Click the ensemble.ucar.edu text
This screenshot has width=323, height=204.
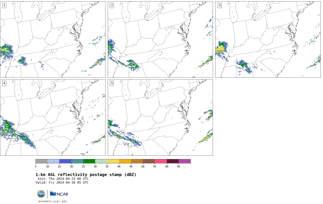(x=52, y=201)
